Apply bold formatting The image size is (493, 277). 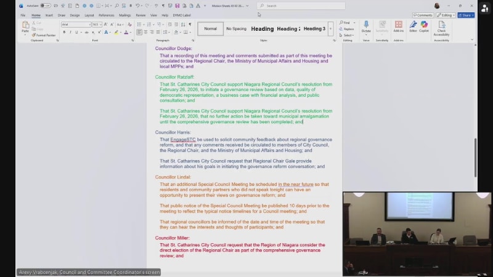[x=64, y=32]
